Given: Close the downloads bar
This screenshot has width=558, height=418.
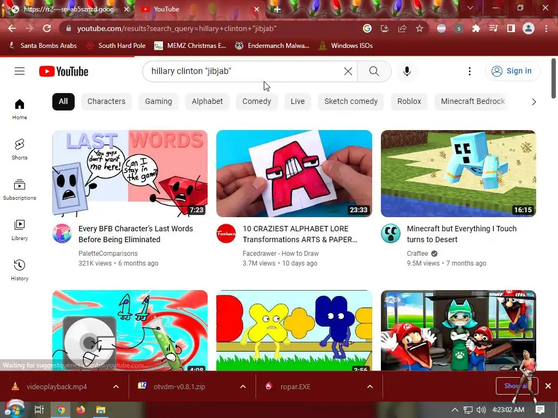Looking at the screenshot, I should (x=548, y=386).
